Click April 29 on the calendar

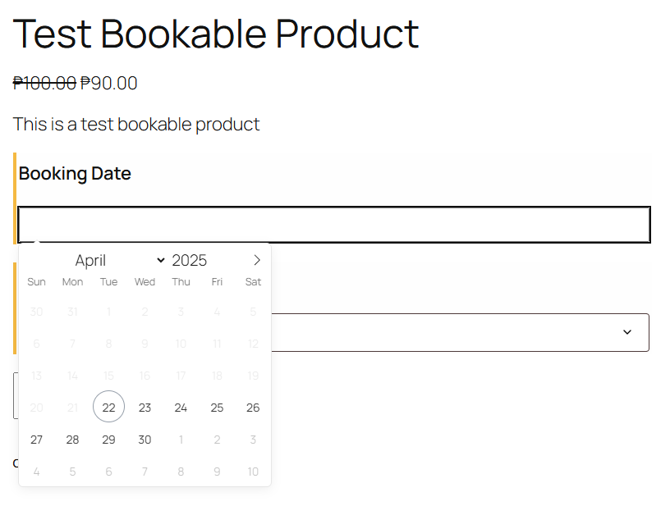108,440
